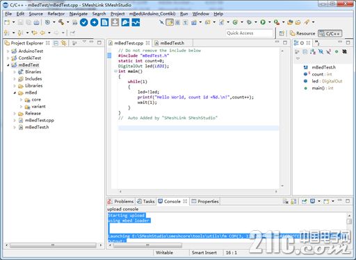
Task: Click the Open Console icon
Action: click(x=326, y=201)
